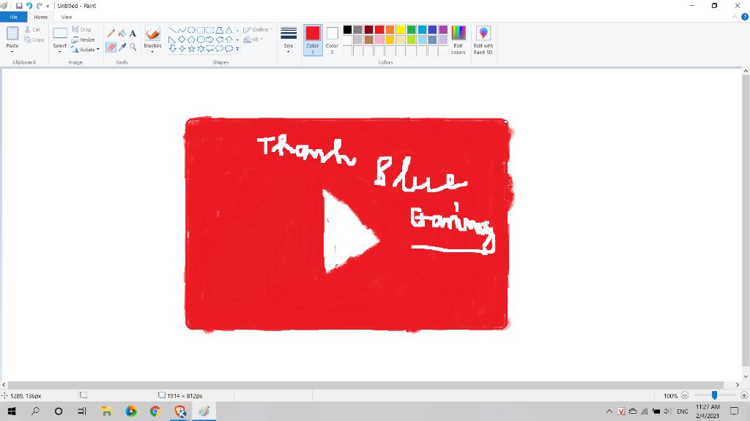The image size is (750, 421).
Task: Open the Windows Start menu
Action: [x=12, y=411]
